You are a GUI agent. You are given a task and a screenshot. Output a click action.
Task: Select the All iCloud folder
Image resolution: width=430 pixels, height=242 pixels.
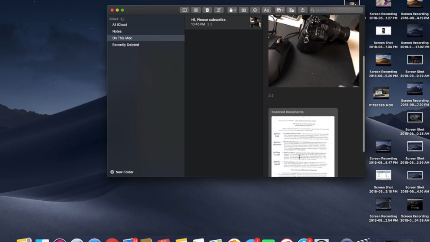point(120,25)
